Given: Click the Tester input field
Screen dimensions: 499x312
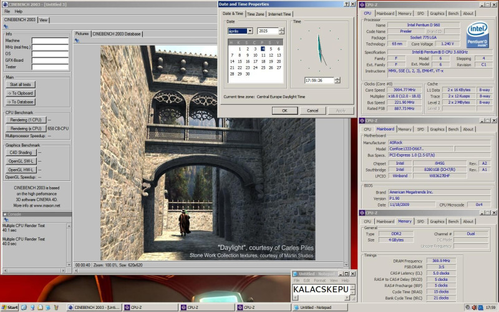Looking at the screenshot, I should point(50,67).
